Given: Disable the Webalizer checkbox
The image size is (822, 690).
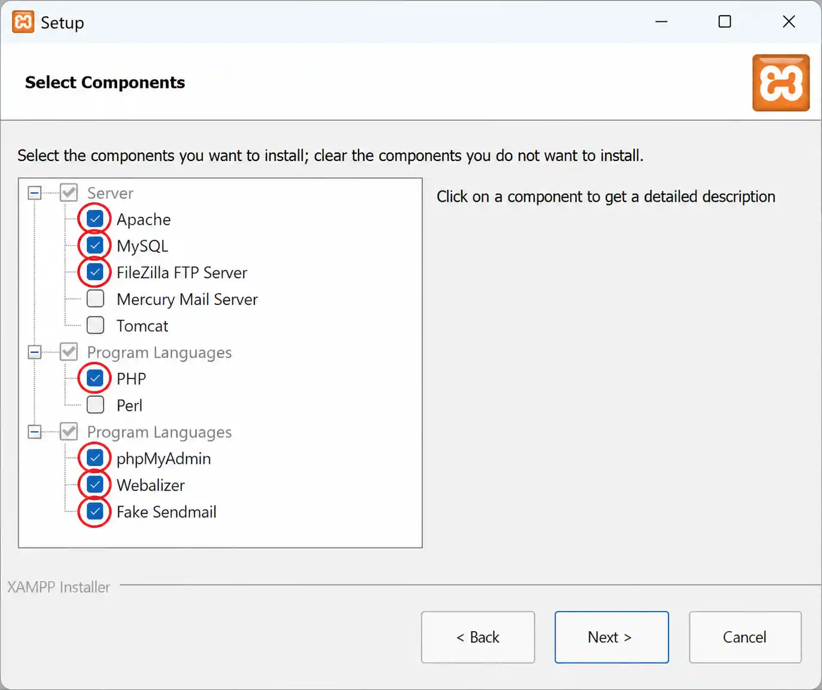Looking at the screenshot, I should [x=95, y=485].
